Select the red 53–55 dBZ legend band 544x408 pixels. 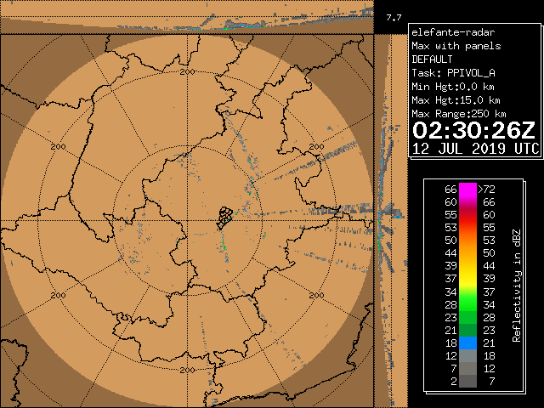467,227
